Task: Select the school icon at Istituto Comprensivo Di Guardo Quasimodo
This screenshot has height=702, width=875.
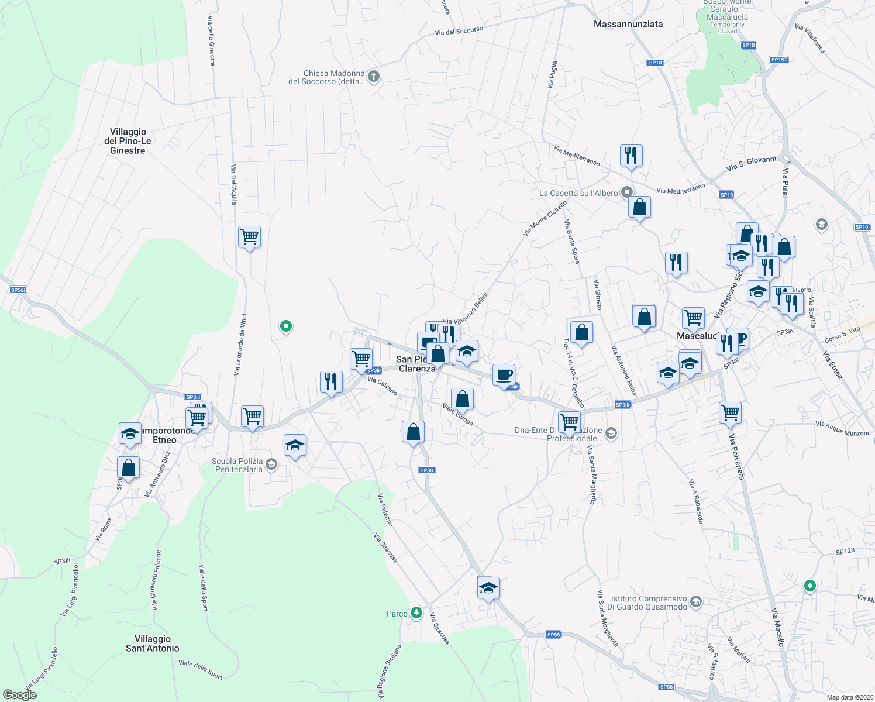Action: click(695, 602)
